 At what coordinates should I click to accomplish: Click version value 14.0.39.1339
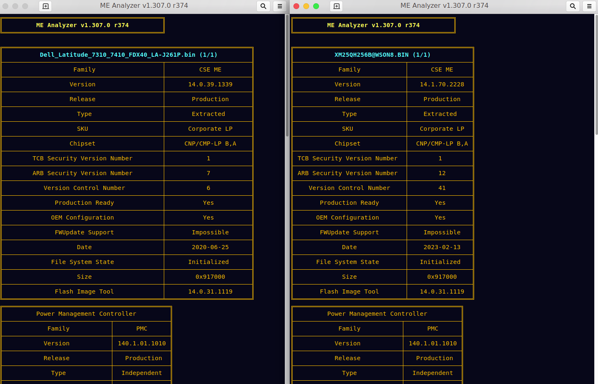(x=210, y=84)
